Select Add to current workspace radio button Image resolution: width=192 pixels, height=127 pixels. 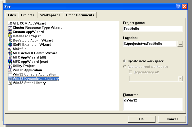click(x=125, y=66)
